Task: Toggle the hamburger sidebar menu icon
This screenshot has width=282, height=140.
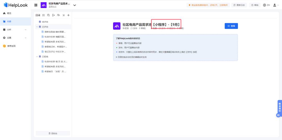Action: pos(36,5)
